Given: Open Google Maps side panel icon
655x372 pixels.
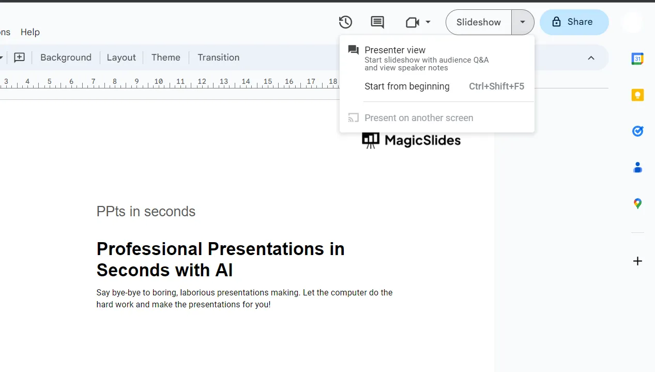Looking at the screenshot, I should coord(637,204).
